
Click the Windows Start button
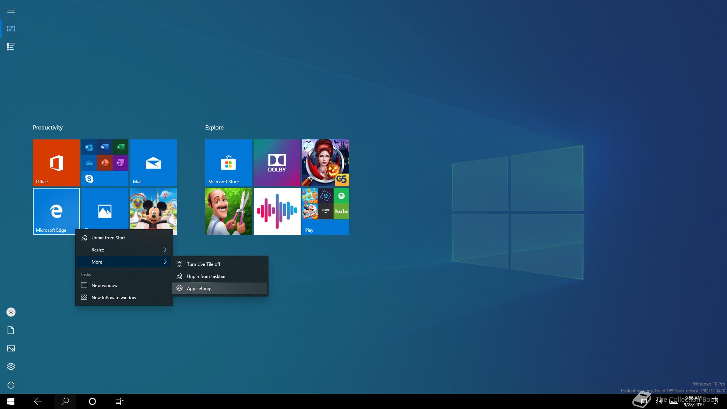pos(11,401)
